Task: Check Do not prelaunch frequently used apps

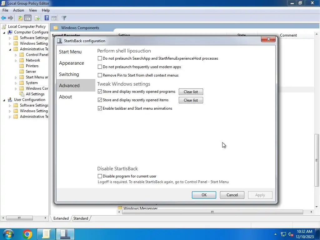Action: (x=100, y=67)
